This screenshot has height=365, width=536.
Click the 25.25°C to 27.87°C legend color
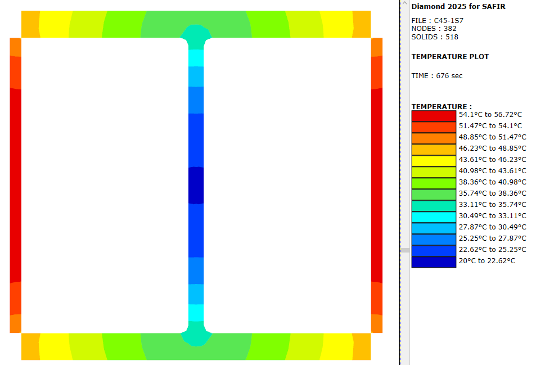point(433,240)
